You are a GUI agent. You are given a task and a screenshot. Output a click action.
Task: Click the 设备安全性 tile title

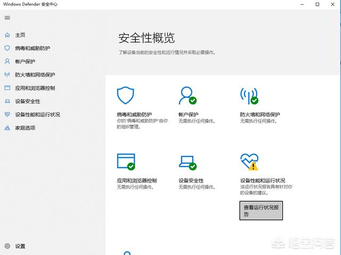click(191, 180)
